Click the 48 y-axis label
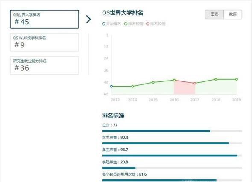 click(106, 82)
